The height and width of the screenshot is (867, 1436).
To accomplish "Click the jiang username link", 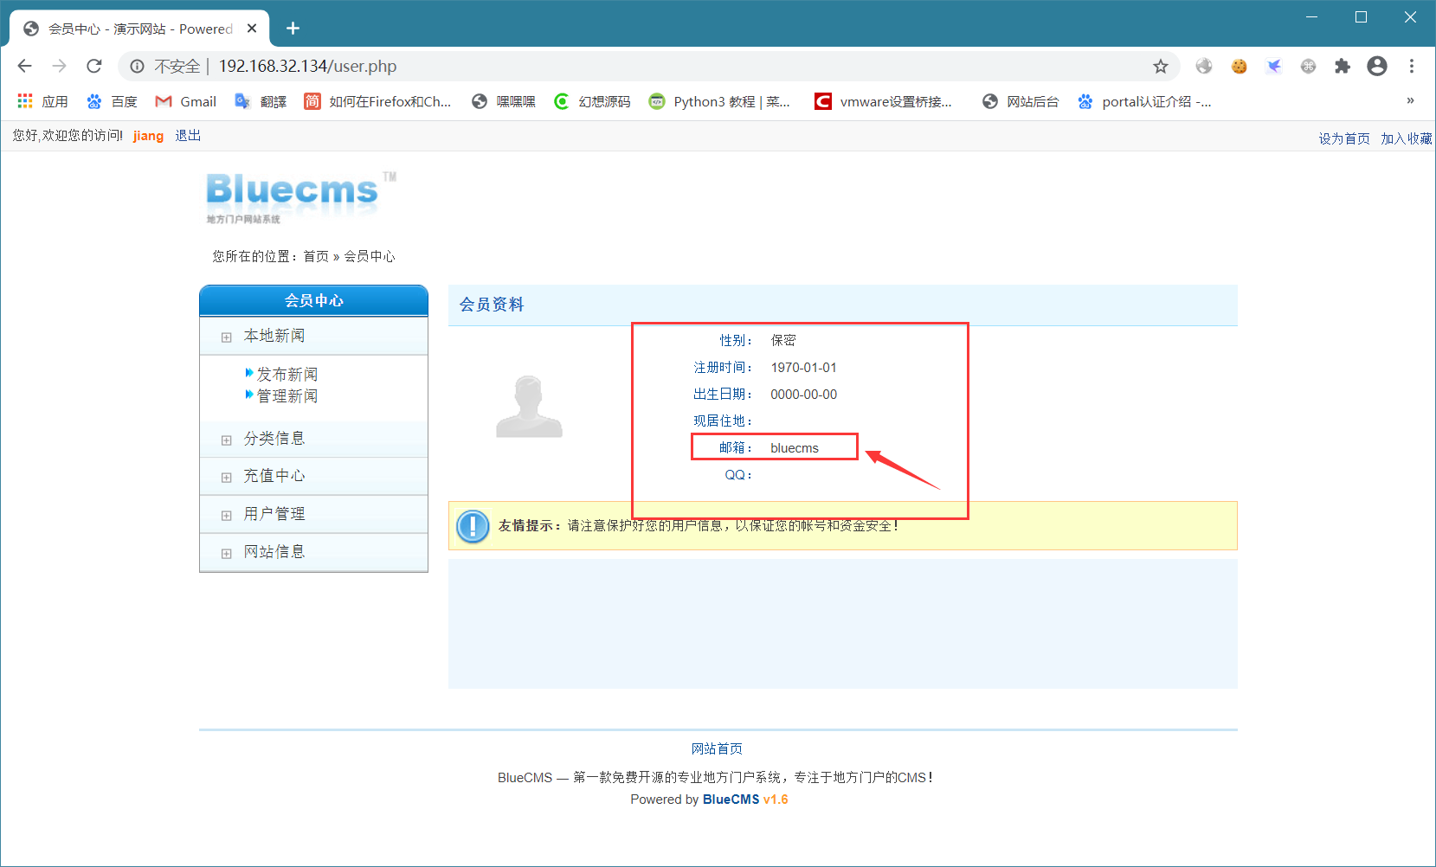I will point(148,136).
